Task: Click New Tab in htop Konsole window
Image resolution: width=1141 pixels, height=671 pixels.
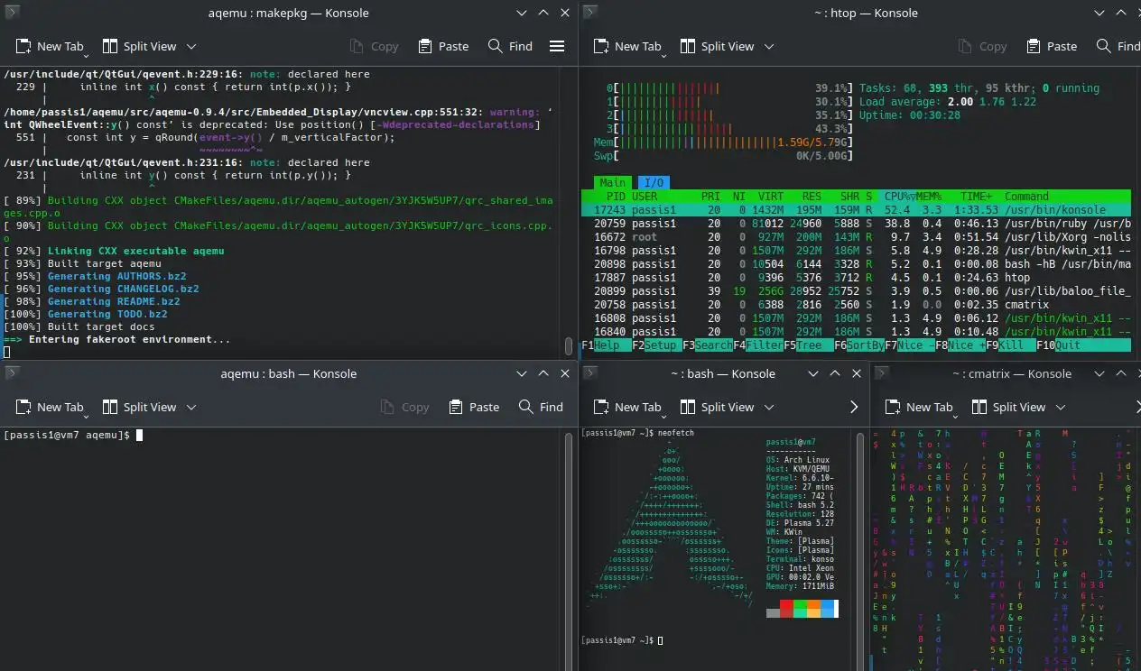Action: click(628, 46)
